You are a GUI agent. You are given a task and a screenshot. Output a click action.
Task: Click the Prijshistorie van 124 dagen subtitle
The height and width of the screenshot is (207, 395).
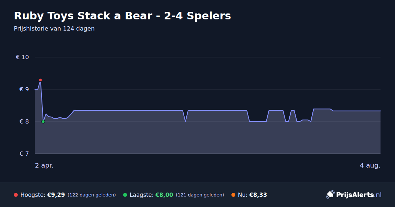tap(54, 29)
